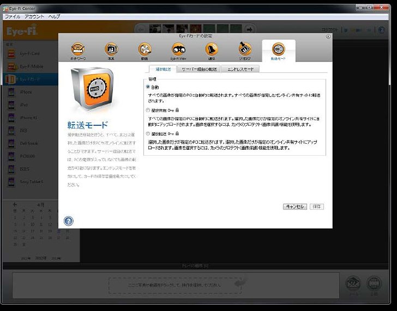
Task: Click the ログアウト link in header
Action: click(x=330, y=30)
